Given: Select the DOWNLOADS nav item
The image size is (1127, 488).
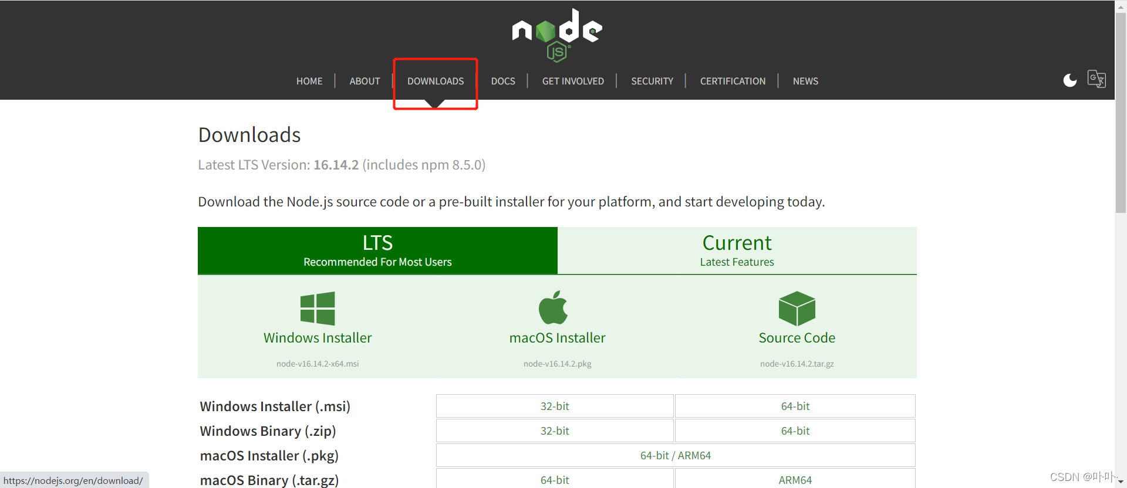Looking at the screenshot, I should 436,81.
